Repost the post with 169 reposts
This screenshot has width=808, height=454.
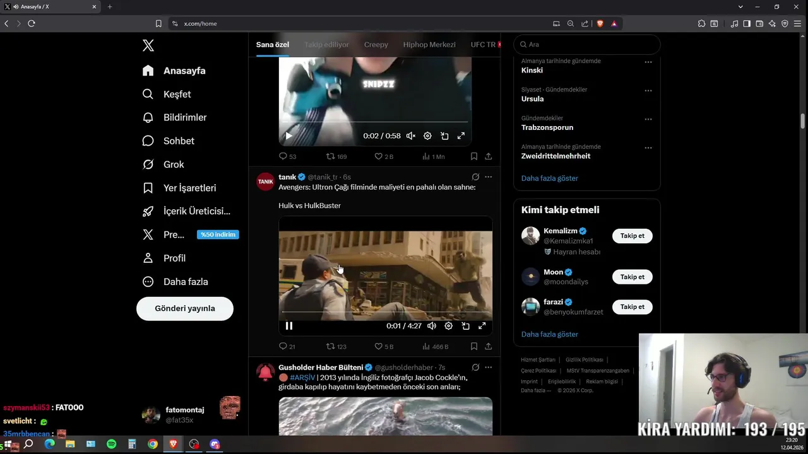tap(336, 156)
